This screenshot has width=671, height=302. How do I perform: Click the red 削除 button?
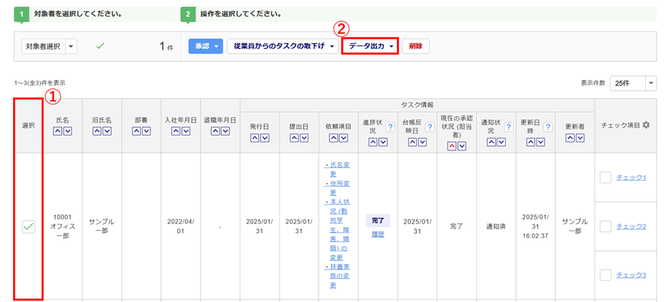[x=416, y=46]
